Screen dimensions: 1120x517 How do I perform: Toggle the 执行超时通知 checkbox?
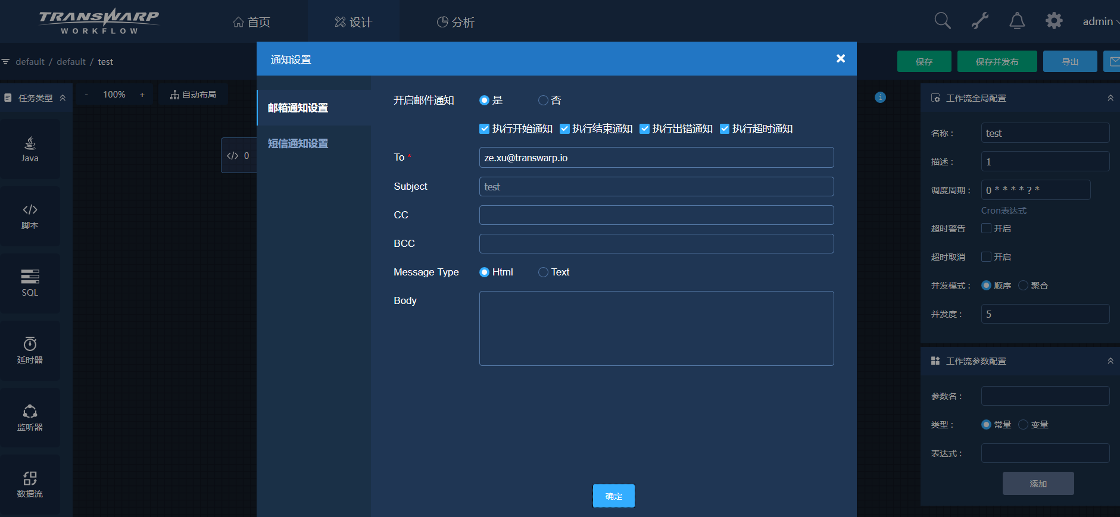[725, 129]
